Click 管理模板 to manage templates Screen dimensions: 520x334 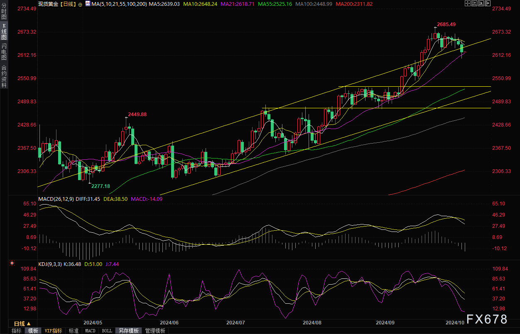[x=155, y=331]
